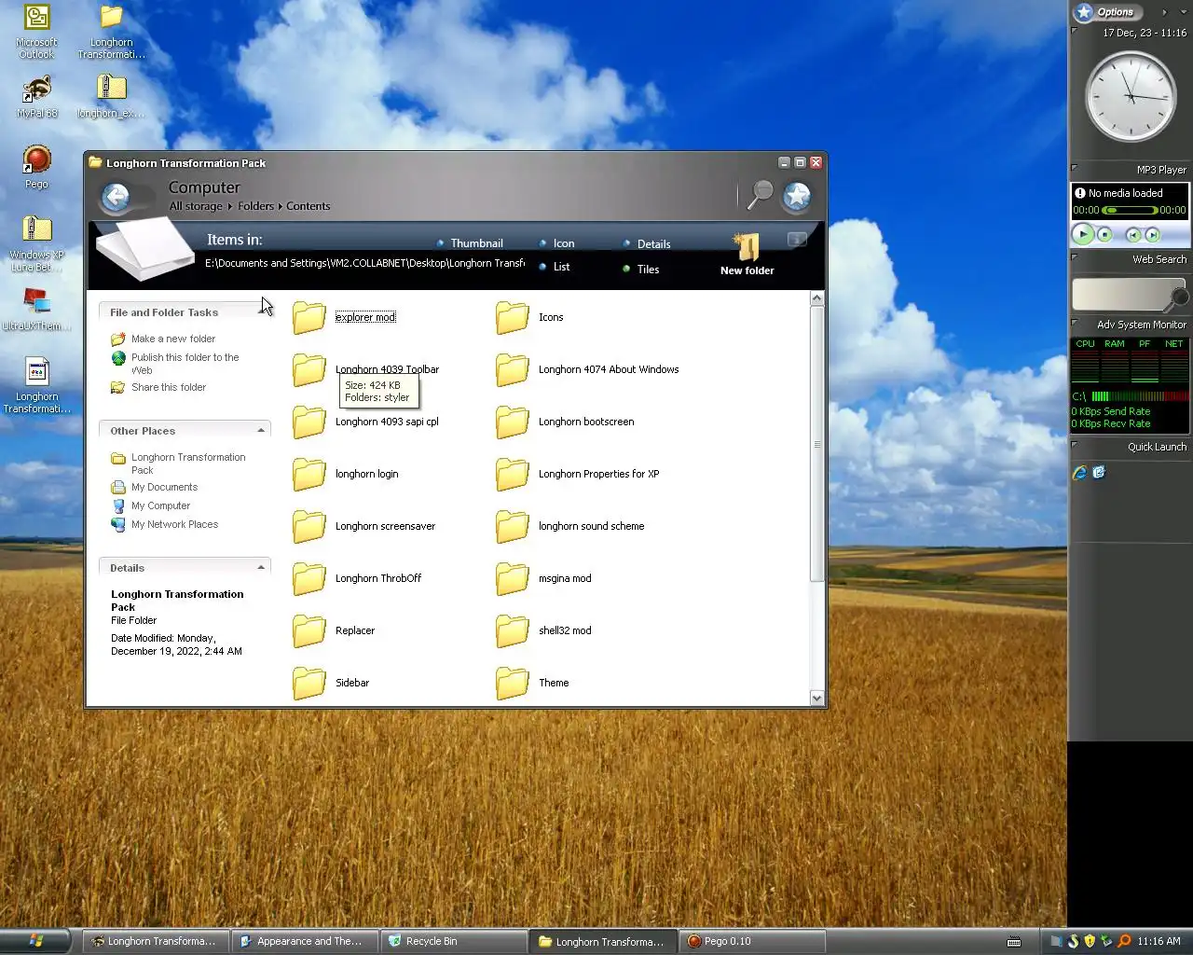
Task: Switch to Appearance and Themes taskbar window
Action: (306, 941)
